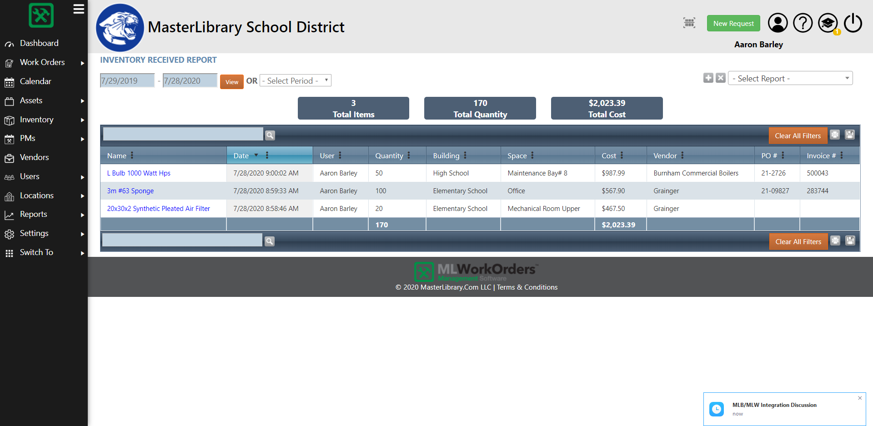The image size is (873, 426).
Task: Click the bottom print icon
Action: [835, 241]
